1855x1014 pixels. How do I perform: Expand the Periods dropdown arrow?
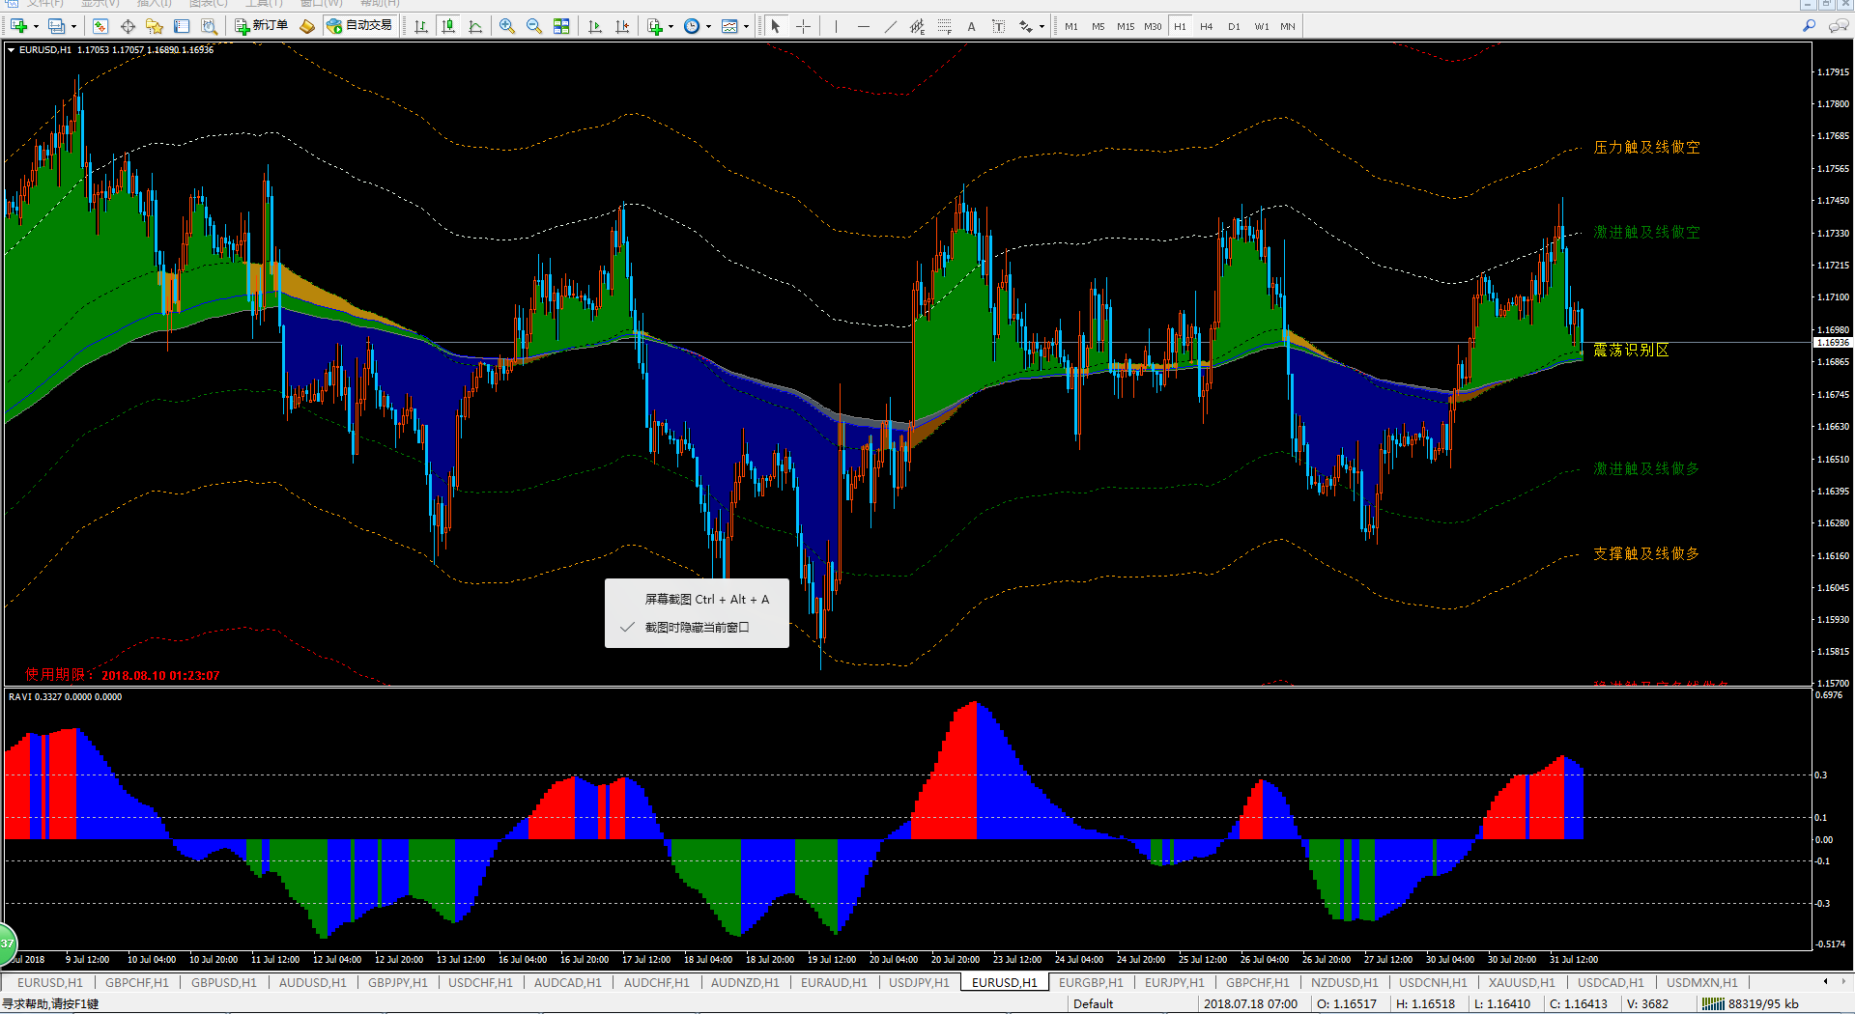tap(708, 26)
